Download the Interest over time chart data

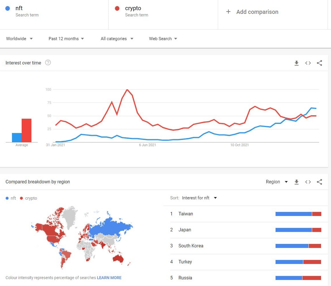click(297, 63)
